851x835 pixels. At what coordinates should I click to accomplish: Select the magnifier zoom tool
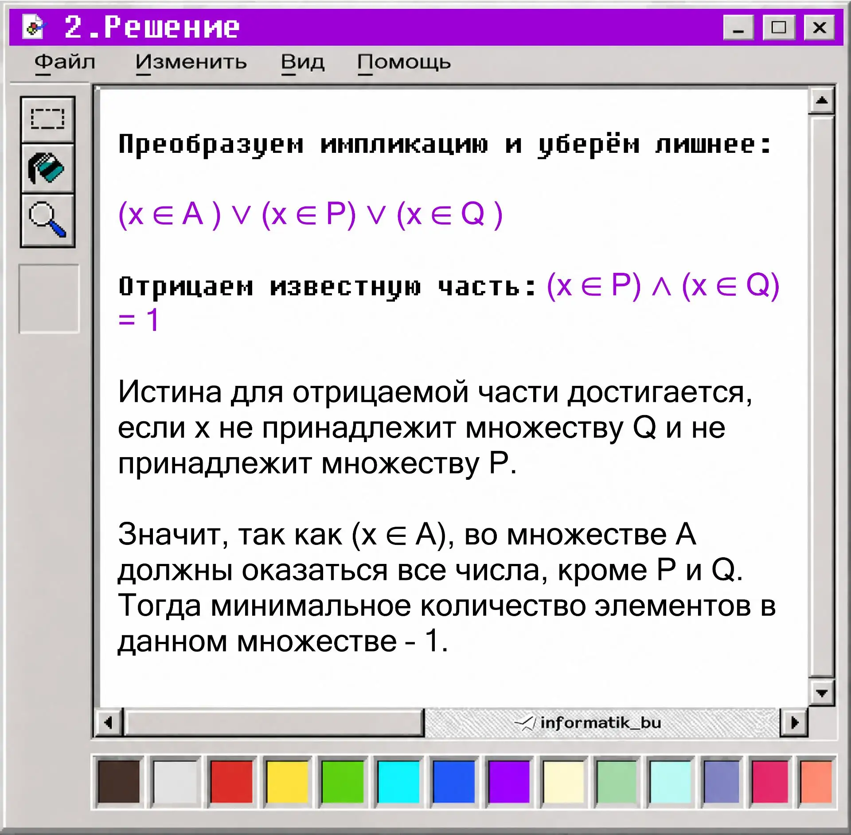47,220
